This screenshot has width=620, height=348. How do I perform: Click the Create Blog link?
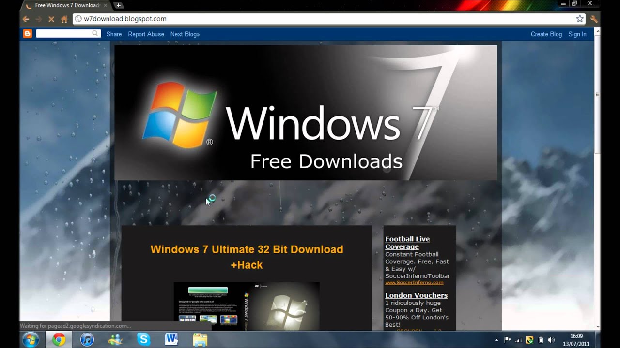(546, 34)
